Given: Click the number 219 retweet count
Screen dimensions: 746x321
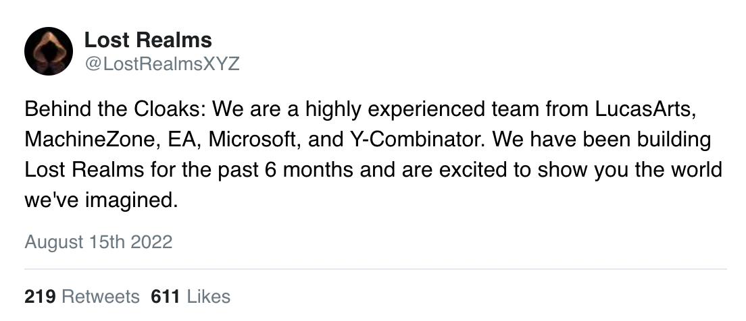Looking at the screenshot, I should [x=40, y=296].
